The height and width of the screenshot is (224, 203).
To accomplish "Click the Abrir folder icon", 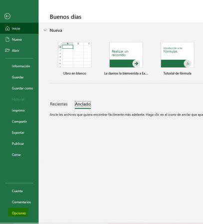I will click(x=7, y=50).
